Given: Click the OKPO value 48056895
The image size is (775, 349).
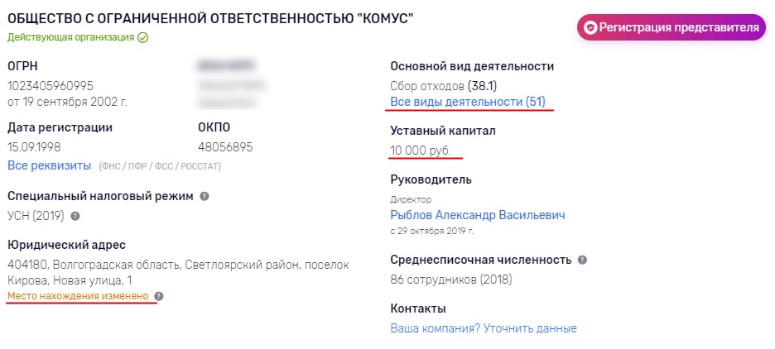Looking at the screenshot, I should coord(225,147).
